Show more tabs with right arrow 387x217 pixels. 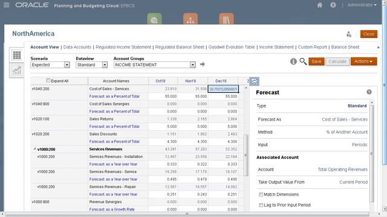[x=379, y=47]
